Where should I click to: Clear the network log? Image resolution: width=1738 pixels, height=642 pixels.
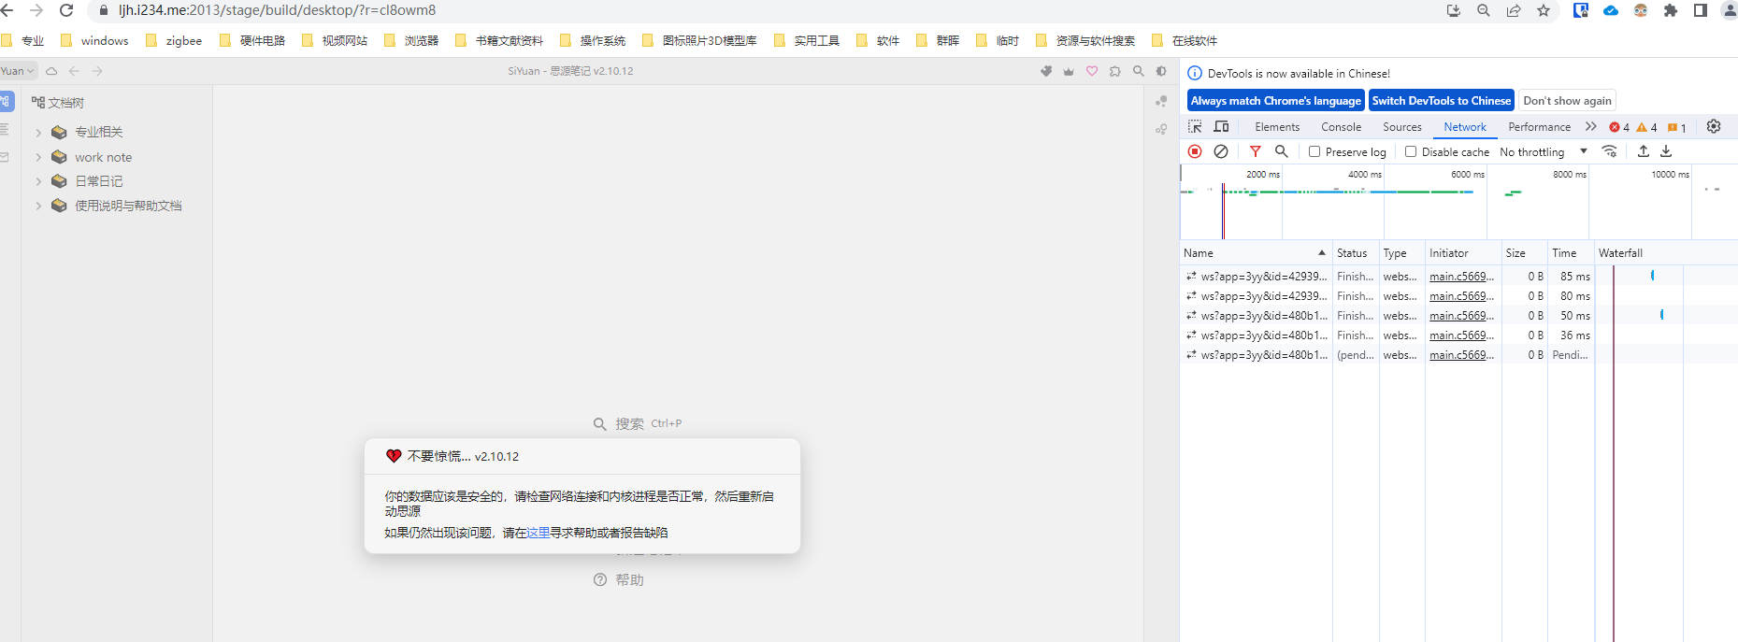(1221, 151)
